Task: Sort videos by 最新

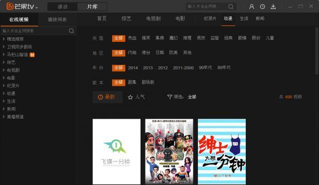Action: click(x=108, y=97)
